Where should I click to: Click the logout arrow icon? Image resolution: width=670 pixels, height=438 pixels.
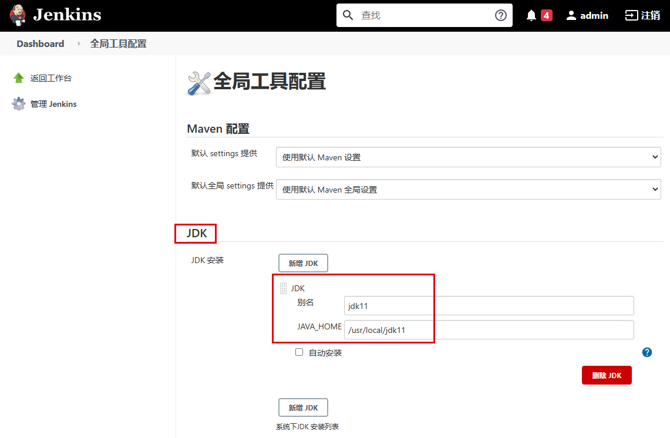[631, 15]
